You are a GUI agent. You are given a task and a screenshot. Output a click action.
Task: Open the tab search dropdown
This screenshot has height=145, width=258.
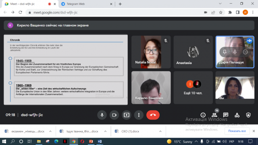point(220,4)
